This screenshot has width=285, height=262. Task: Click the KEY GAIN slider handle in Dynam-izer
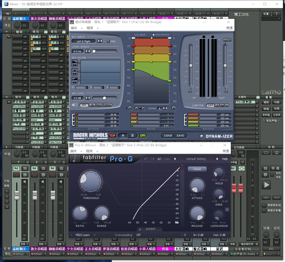(105, 98)
